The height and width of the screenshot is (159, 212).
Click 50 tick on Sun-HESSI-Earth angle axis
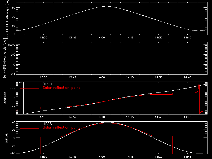pos(14,26)
